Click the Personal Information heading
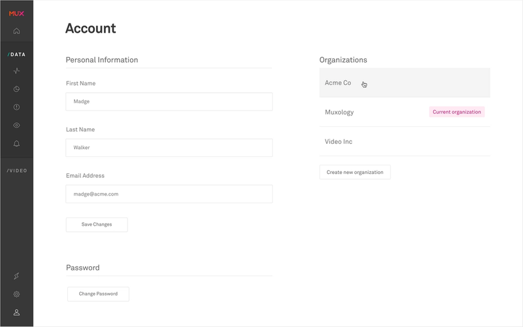The image size is (523, 327). tap(102, 60)
